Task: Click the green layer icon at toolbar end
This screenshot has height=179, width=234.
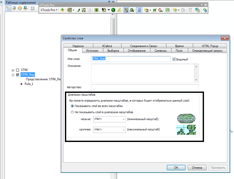Action: (x=205, y=10)
